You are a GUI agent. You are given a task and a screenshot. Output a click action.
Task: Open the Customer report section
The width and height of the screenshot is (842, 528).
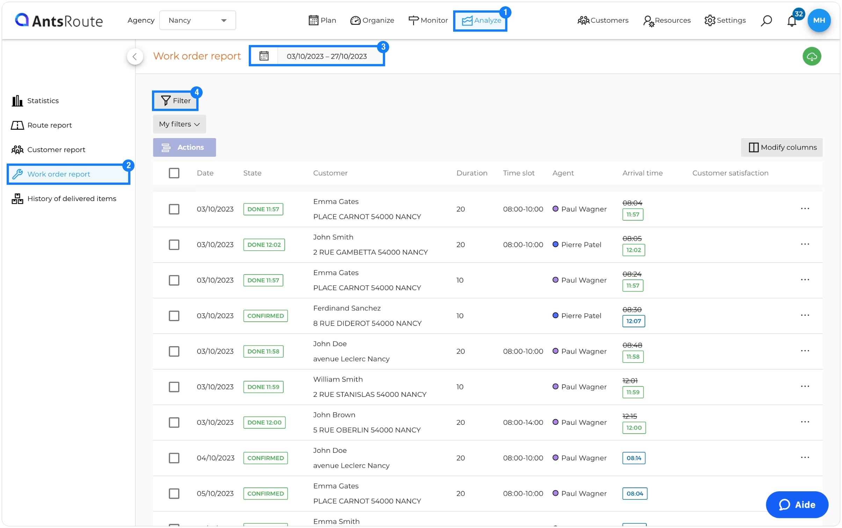point(56,149)
